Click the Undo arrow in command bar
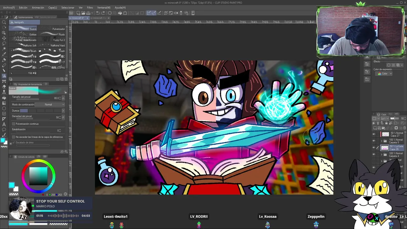 click(x=98, y=13)
